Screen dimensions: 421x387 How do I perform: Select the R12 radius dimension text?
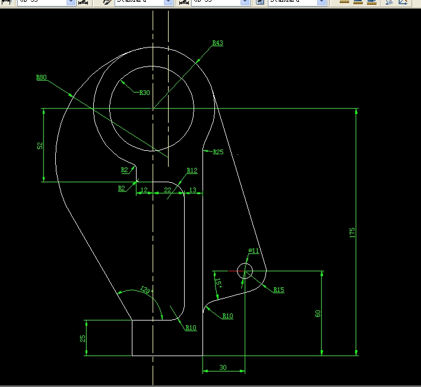point(192,170)
